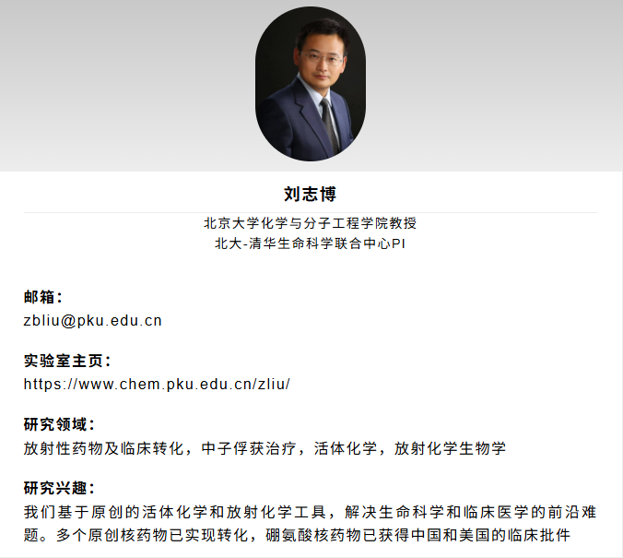
Task: Click the 研究兴趣 heading
Action: (59, 488)
